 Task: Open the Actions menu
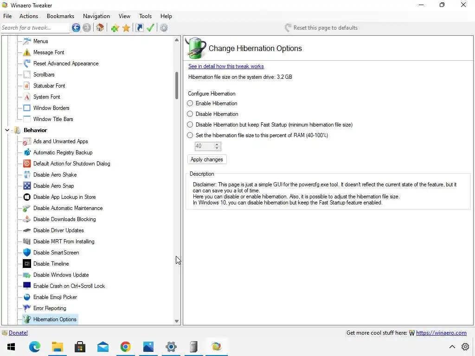tap(29, 16)
